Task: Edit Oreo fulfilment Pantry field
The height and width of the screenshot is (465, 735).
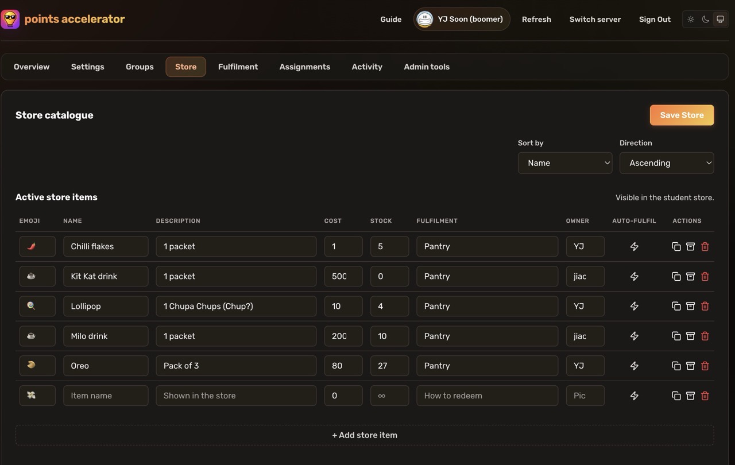Action: (x=487, y=366)
